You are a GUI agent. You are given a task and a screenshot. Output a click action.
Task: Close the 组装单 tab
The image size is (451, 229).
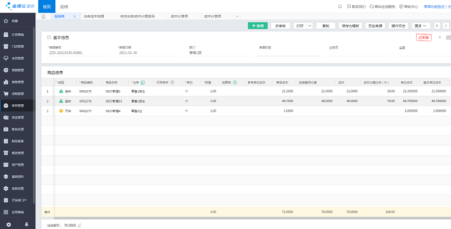point(74,16)
